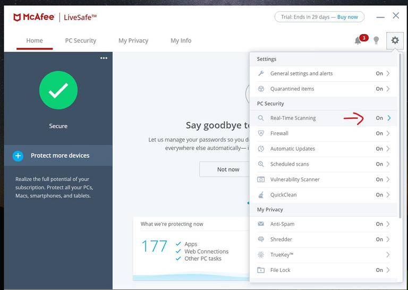The width and height of the screenshot is (408, 290).
Task: Click the settings menu vertical scrollbar
Action: coord(400,135)
